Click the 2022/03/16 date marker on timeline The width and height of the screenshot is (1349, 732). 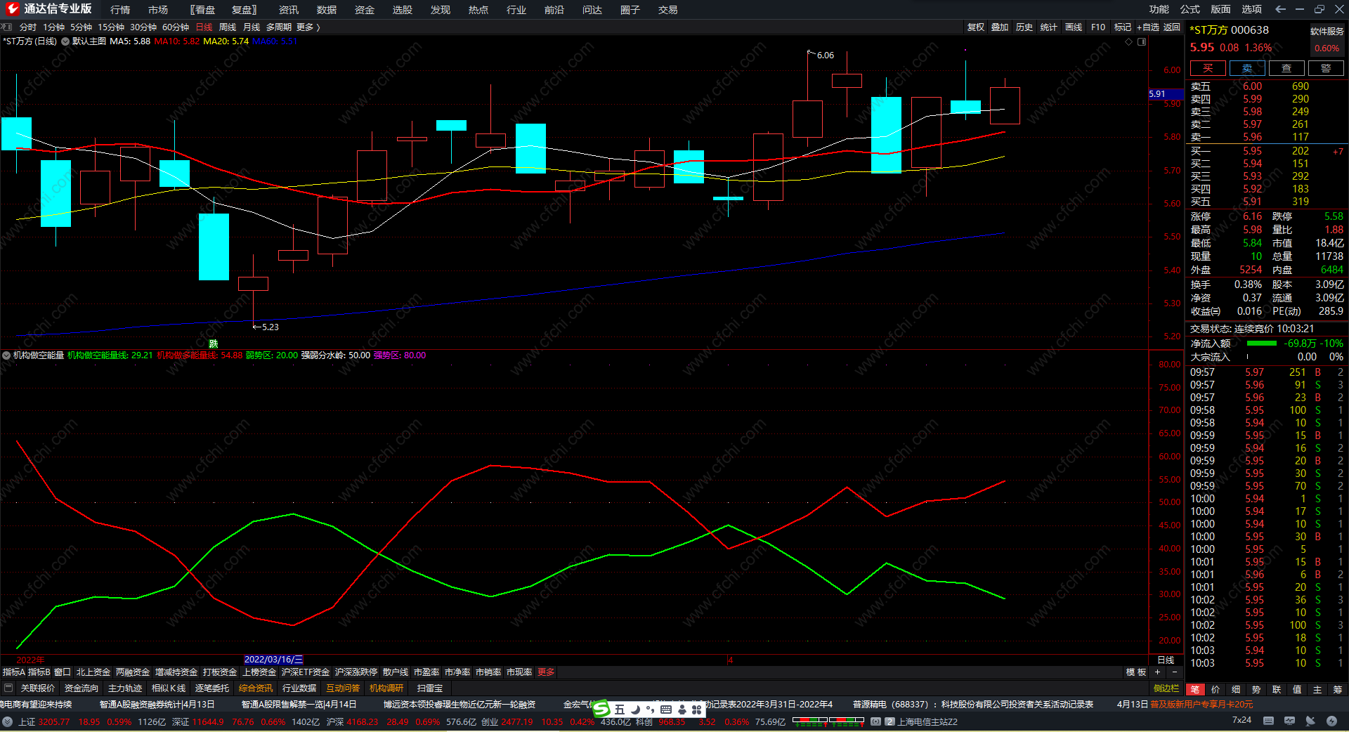(x=273, y=660)
